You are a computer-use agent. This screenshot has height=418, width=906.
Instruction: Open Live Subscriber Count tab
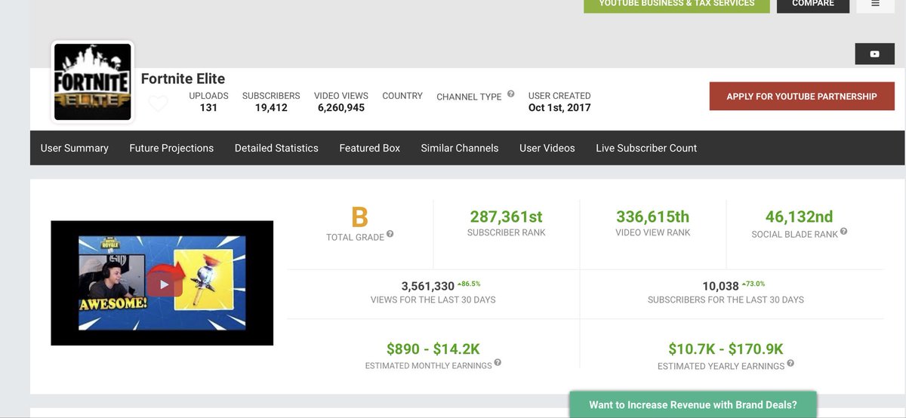(x=646, y=148)
